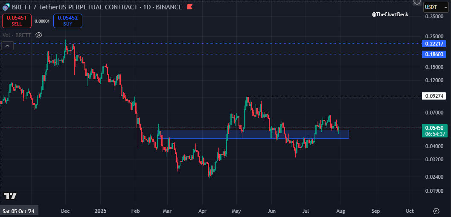The height and width of the screenshot is (217, 451).
Task: Click the May time axis label
Action: pos(236,211)
